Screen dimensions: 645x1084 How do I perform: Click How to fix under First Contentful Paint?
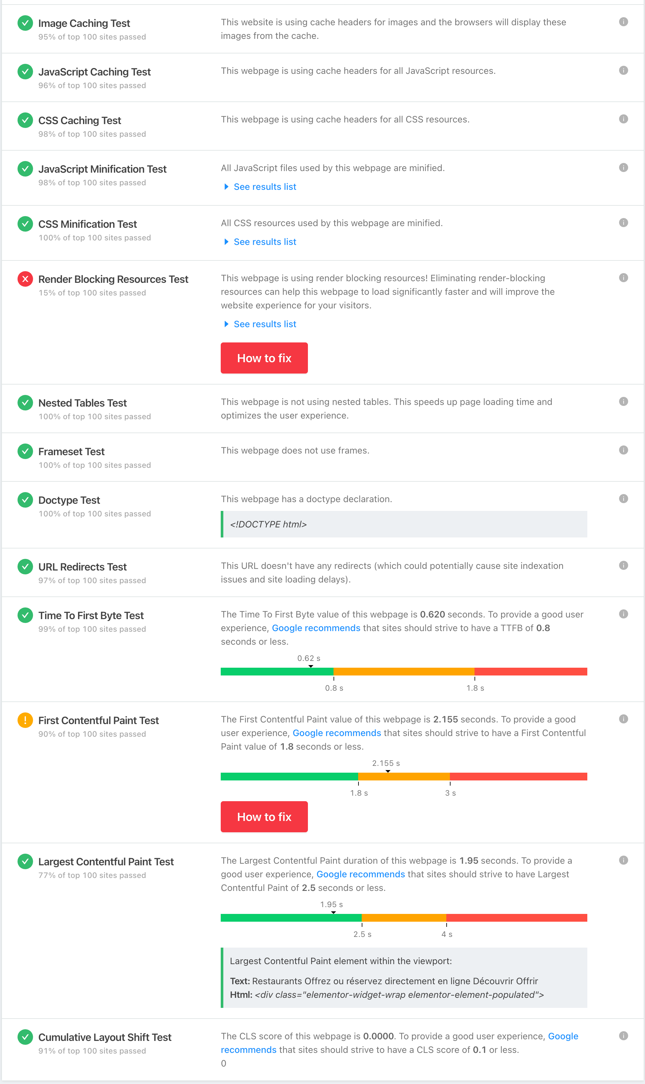pos(264,816)
